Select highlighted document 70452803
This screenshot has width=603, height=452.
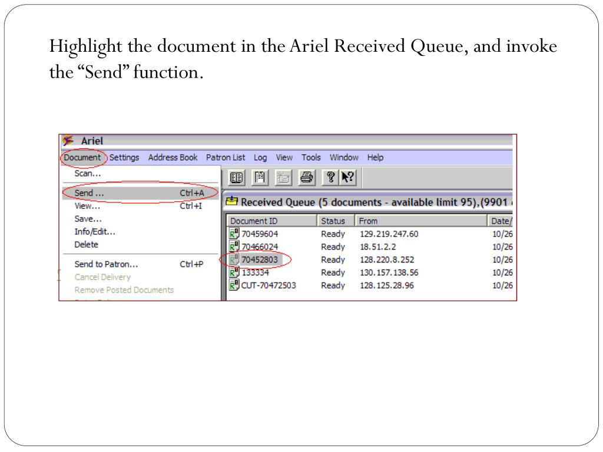260,260
